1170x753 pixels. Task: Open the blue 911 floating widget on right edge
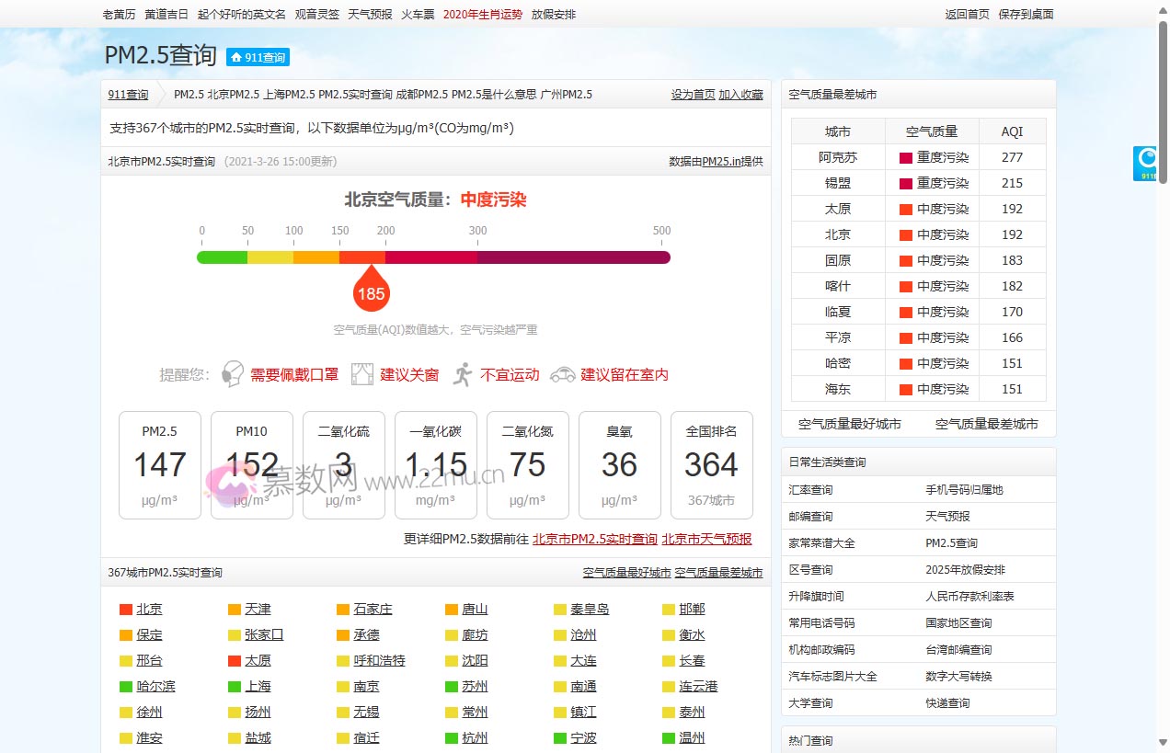[1146, 163]
